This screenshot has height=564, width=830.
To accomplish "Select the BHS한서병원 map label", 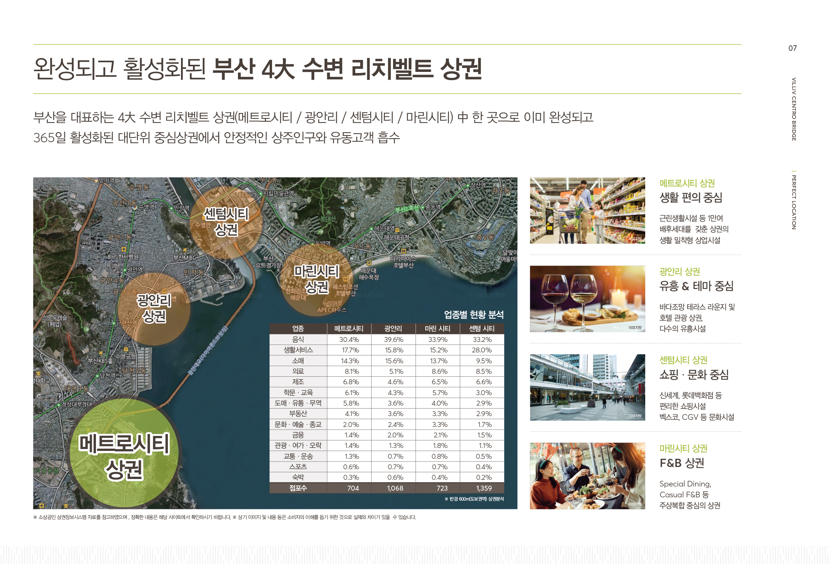I will click(x=123, y=257).
